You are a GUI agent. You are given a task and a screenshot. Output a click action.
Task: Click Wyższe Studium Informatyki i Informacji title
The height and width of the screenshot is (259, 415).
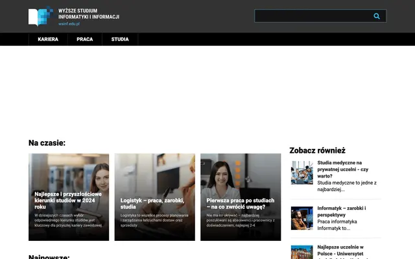tap(89, 14)
